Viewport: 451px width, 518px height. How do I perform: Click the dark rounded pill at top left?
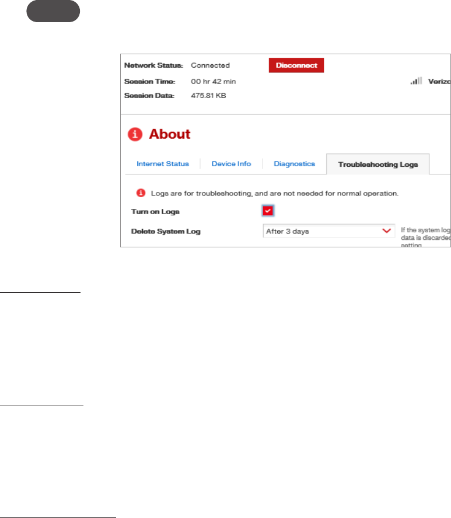coord(53,11)
